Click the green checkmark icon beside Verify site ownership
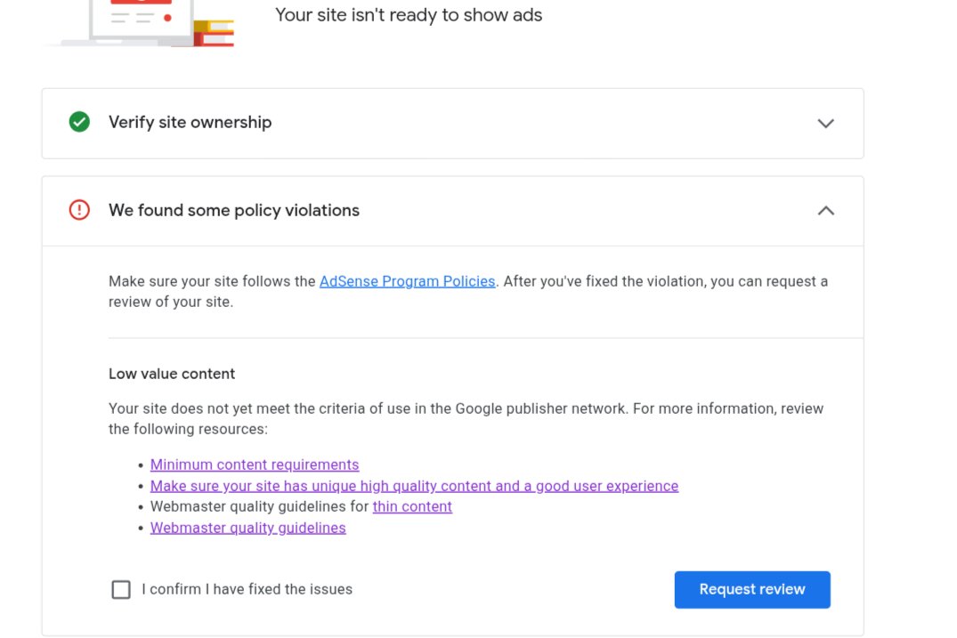 (x=79, y=122)
